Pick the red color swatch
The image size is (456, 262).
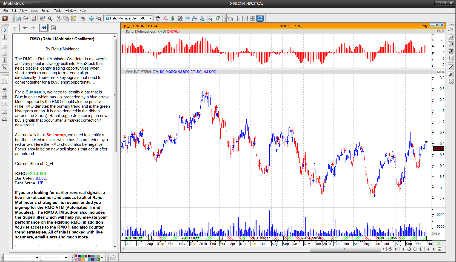pos(76,256)
